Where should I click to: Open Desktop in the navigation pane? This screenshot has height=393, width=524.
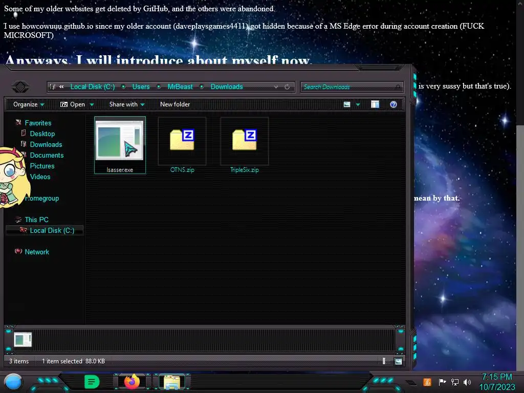(42, 134)
